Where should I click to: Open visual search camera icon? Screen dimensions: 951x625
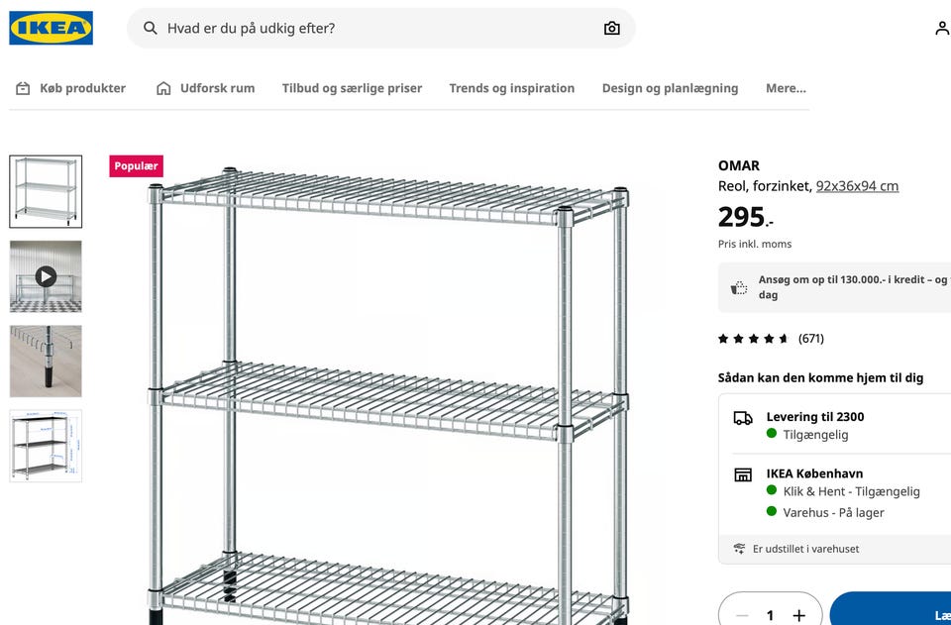pos(611,28)
